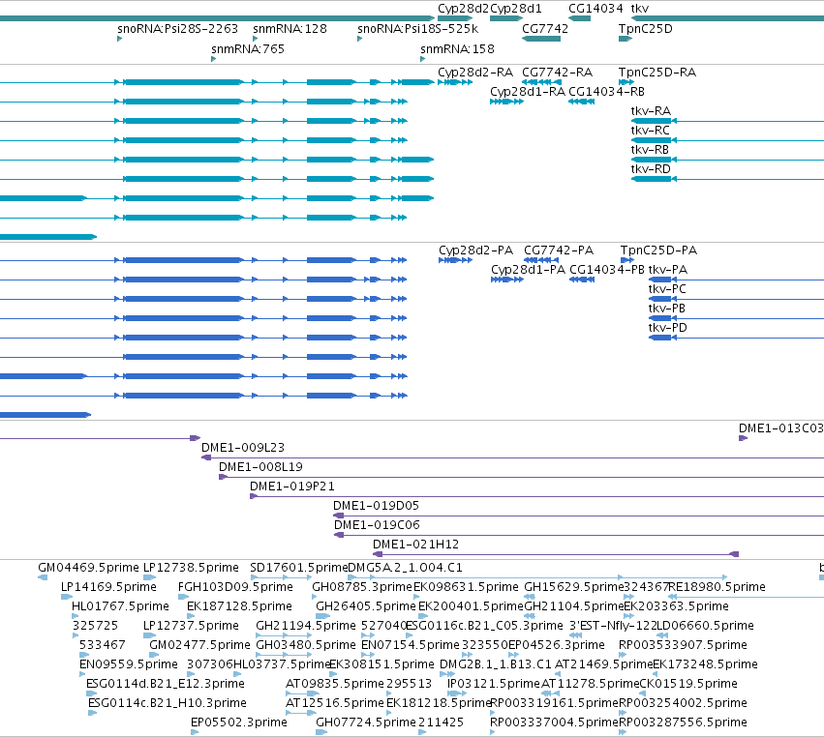Screen dimensions: 824x737
Task: Select the HL01767.5prime EST label
Action: click(120, 606)
